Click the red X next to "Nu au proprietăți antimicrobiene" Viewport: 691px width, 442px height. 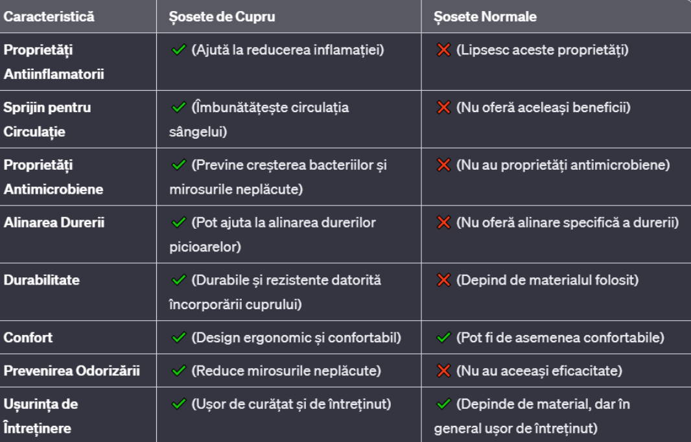444,165
